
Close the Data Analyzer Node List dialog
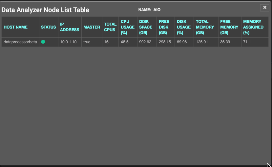264,8
